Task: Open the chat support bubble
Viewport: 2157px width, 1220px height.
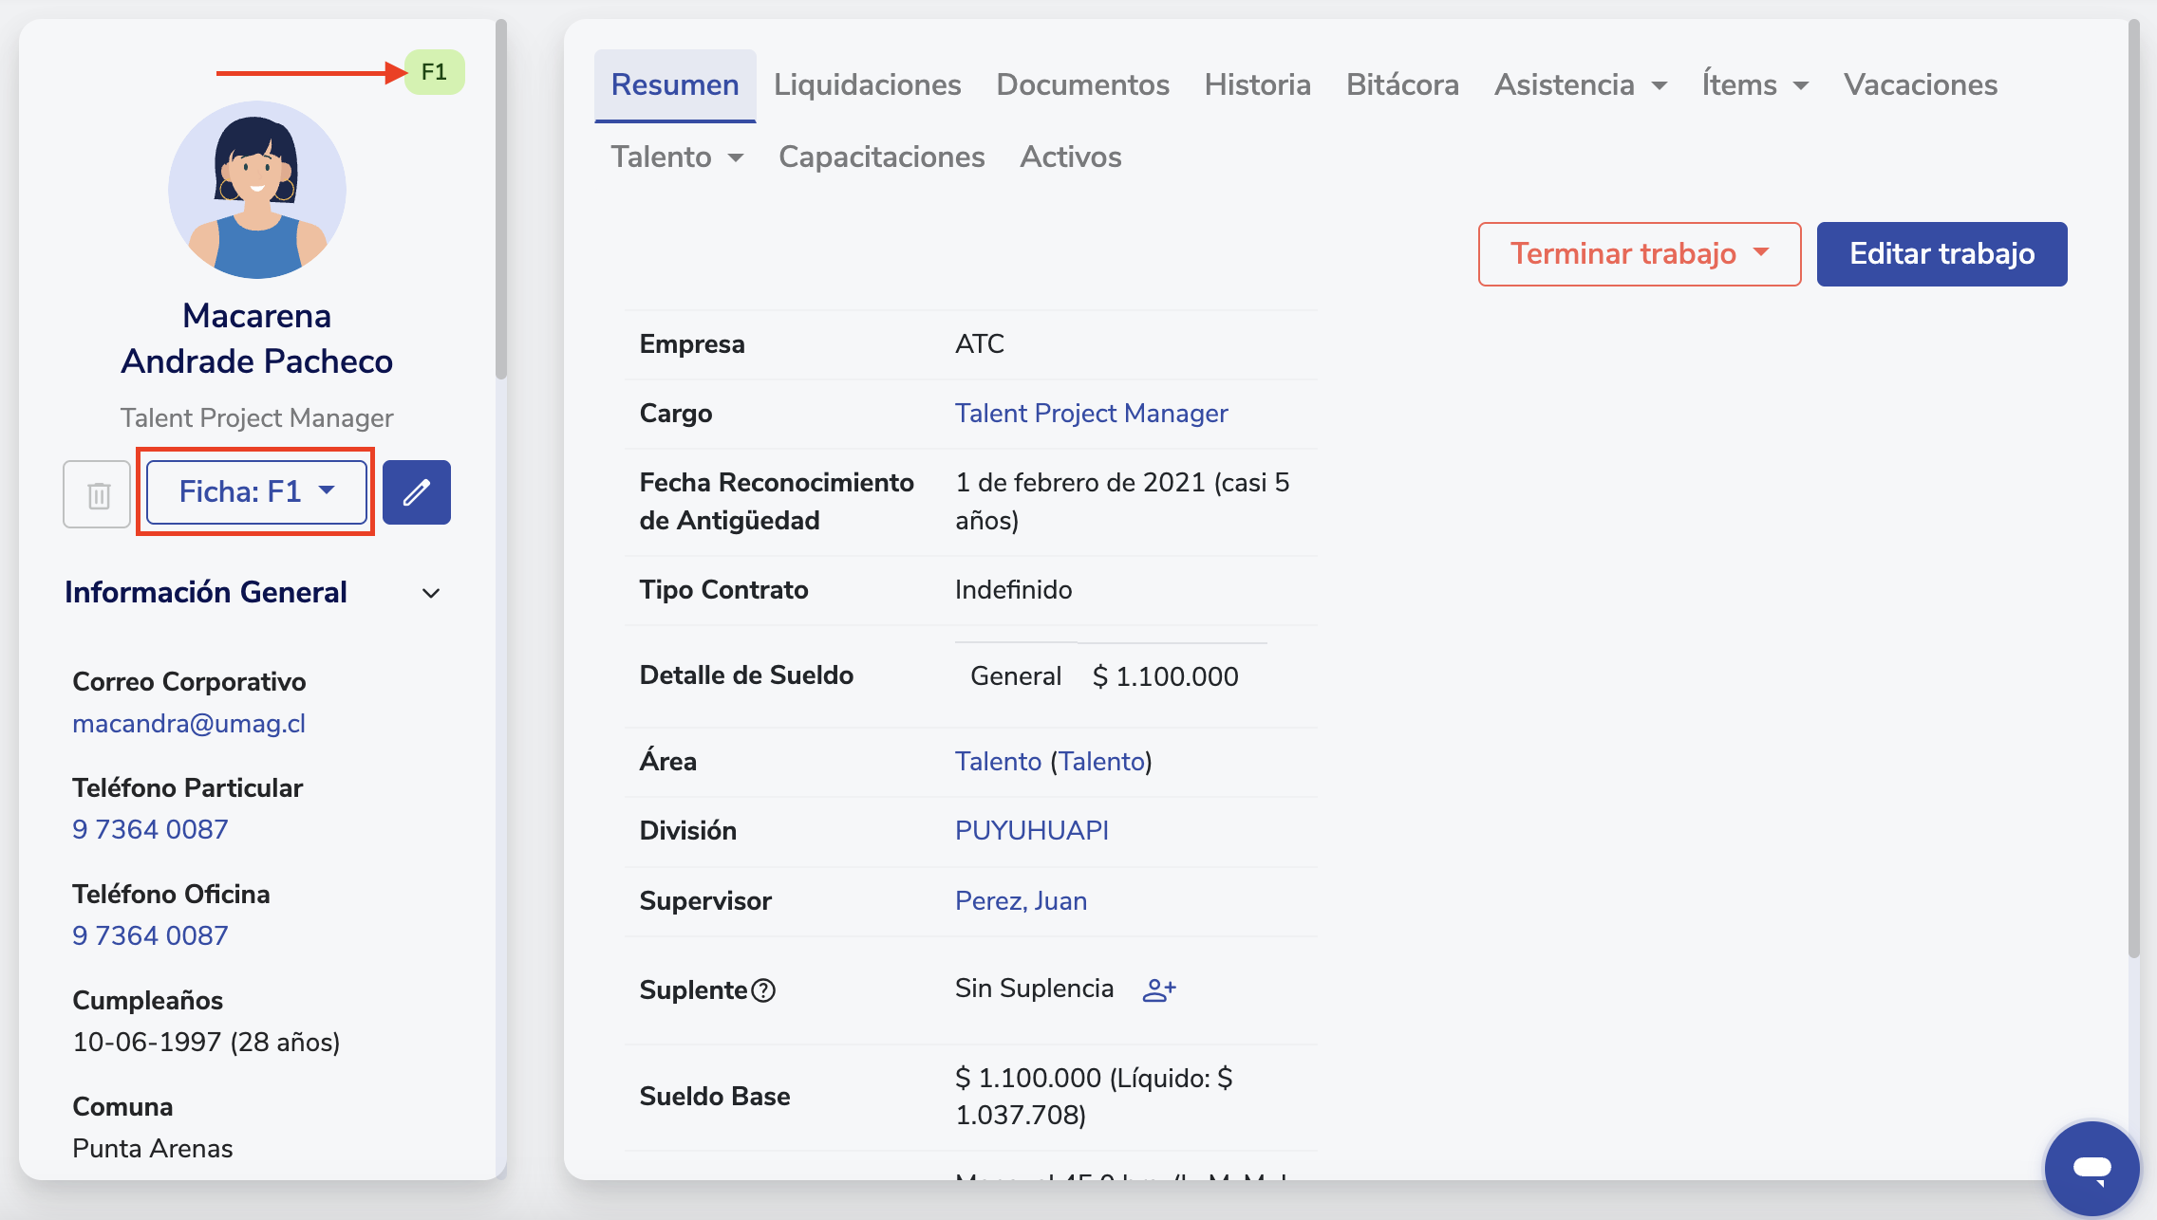Action: pyautogui.click(x=2091, y=1167)
